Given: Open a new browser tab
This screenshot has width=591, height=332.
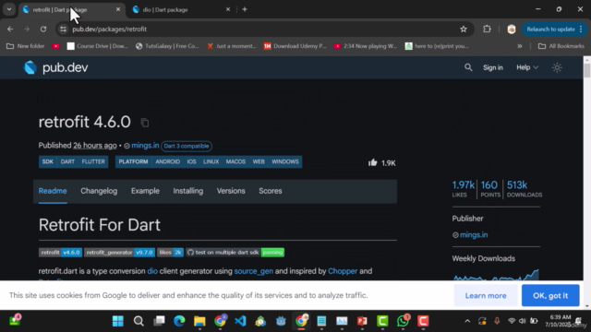Looking at the screenshot, I should point(245,9).
